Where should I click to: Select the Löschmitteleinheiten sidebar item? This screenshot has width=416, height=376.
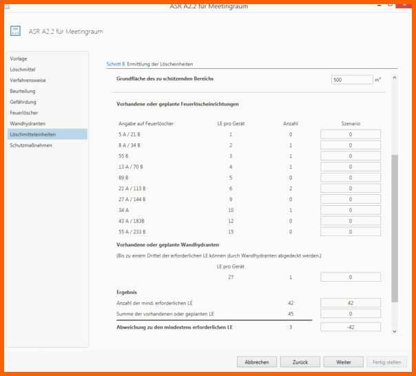tap(33, 134)
